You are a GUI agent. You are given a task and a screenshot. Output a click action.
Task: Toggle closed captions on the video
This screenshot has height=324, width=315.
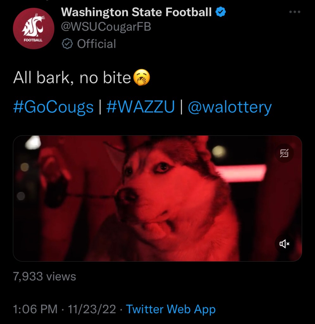click(284, 153)
